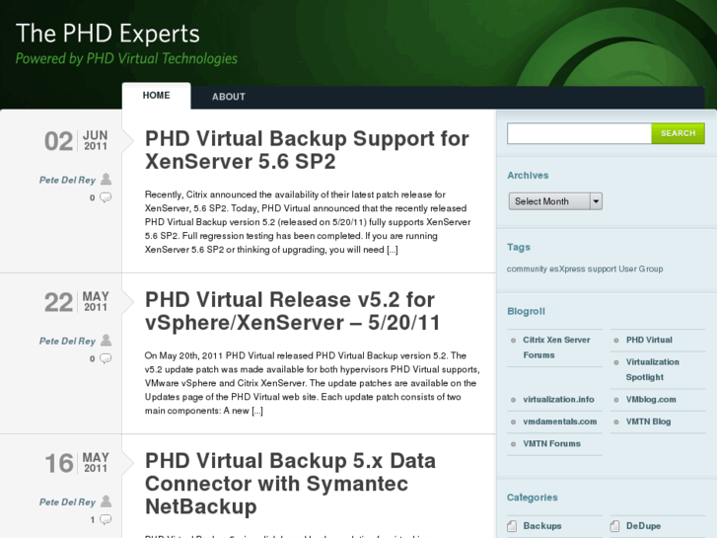The width and height of the screenshot is (717, 538).
Task: Click page icon next to Backups category
Action: [x=512, y=525]
